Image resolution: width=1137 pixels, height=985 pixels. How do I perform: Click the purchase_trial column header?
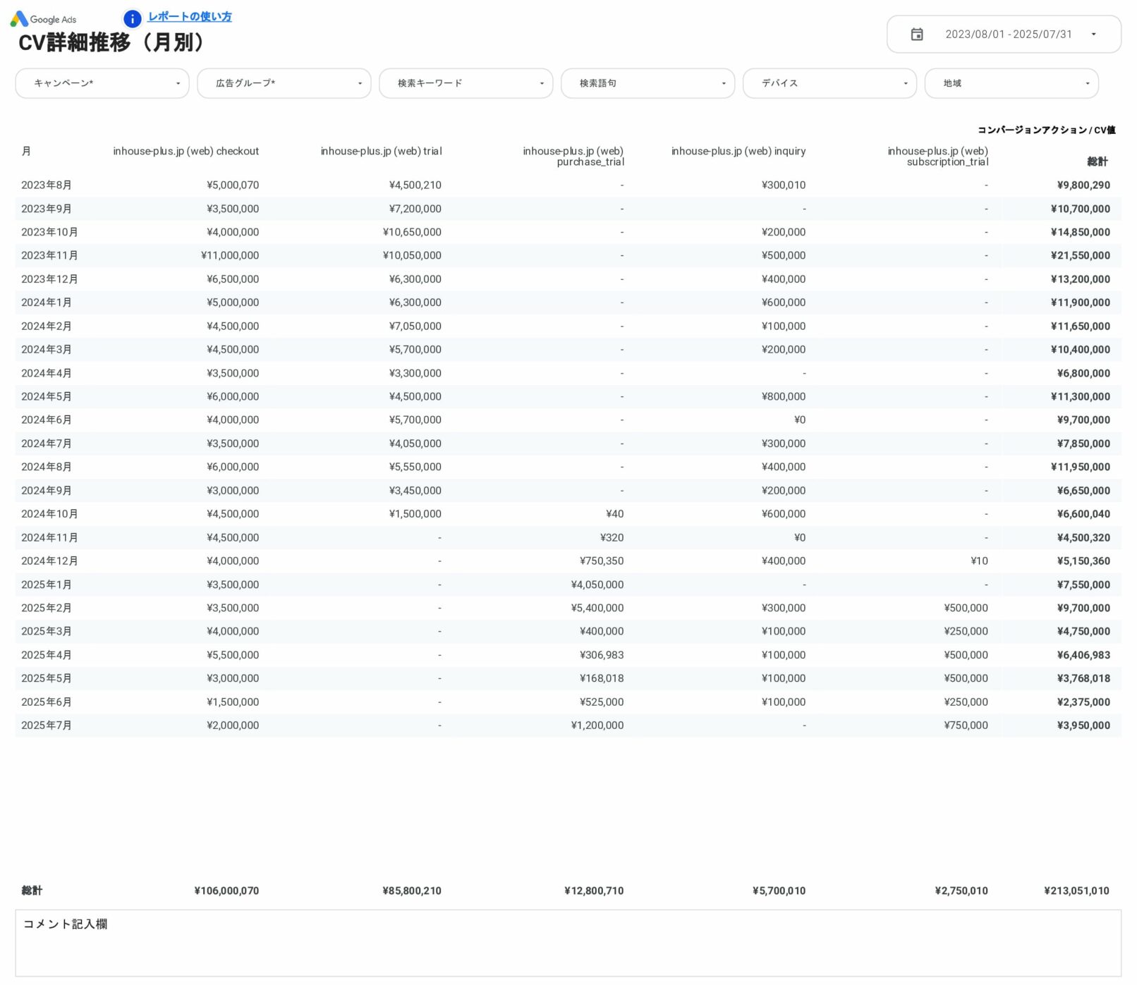click(573, 157)
